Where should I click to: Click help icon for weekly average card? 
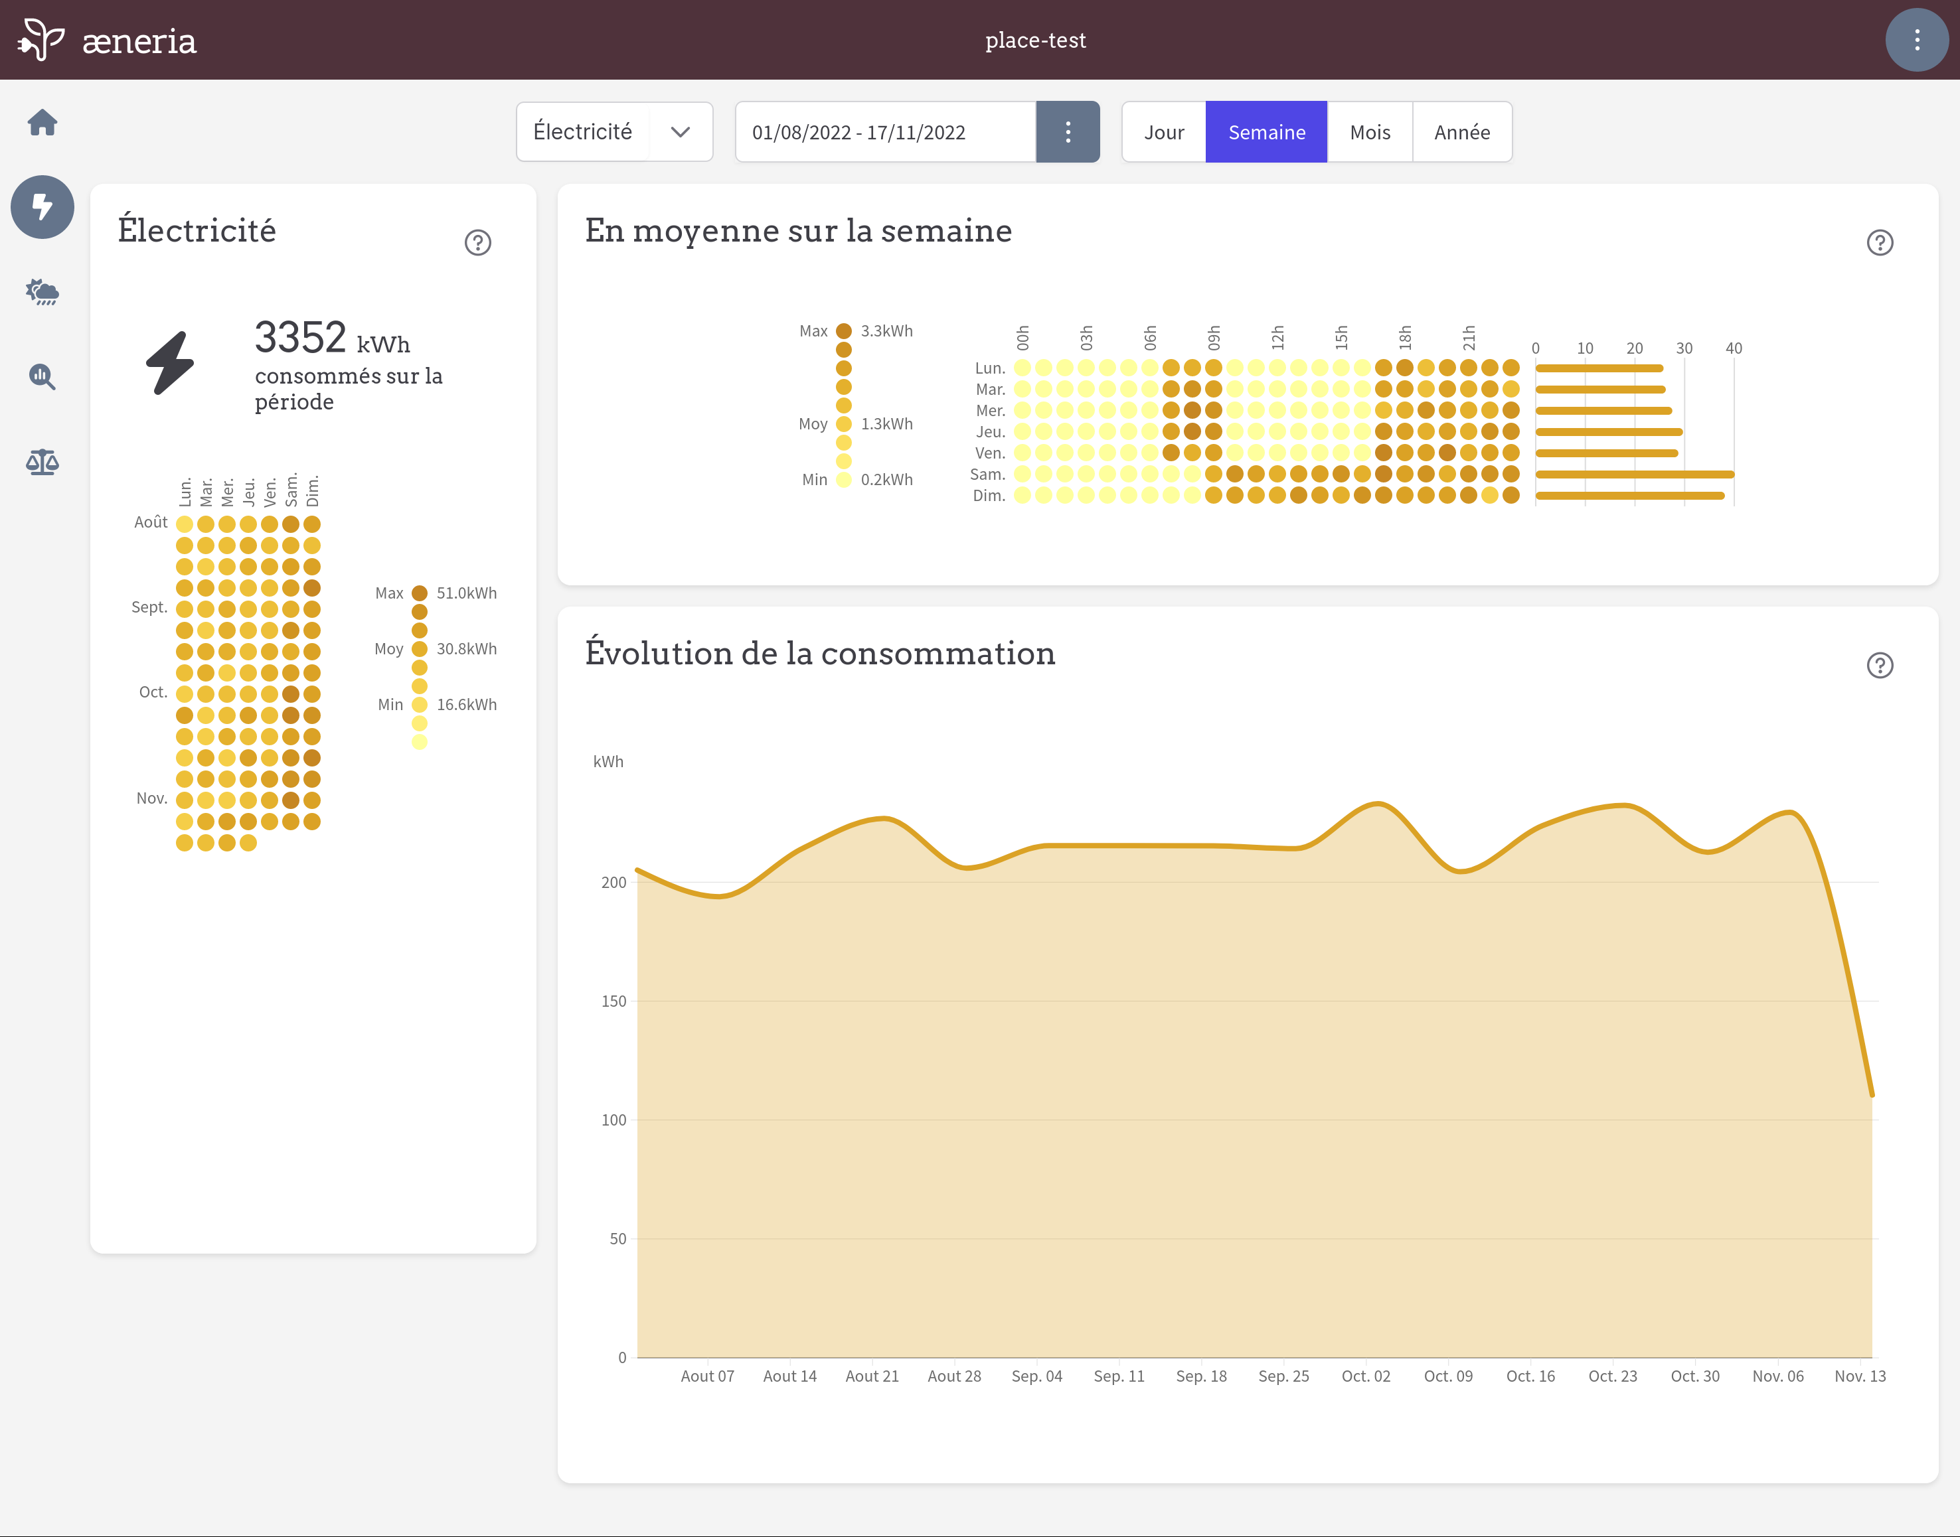point(1879,242)
